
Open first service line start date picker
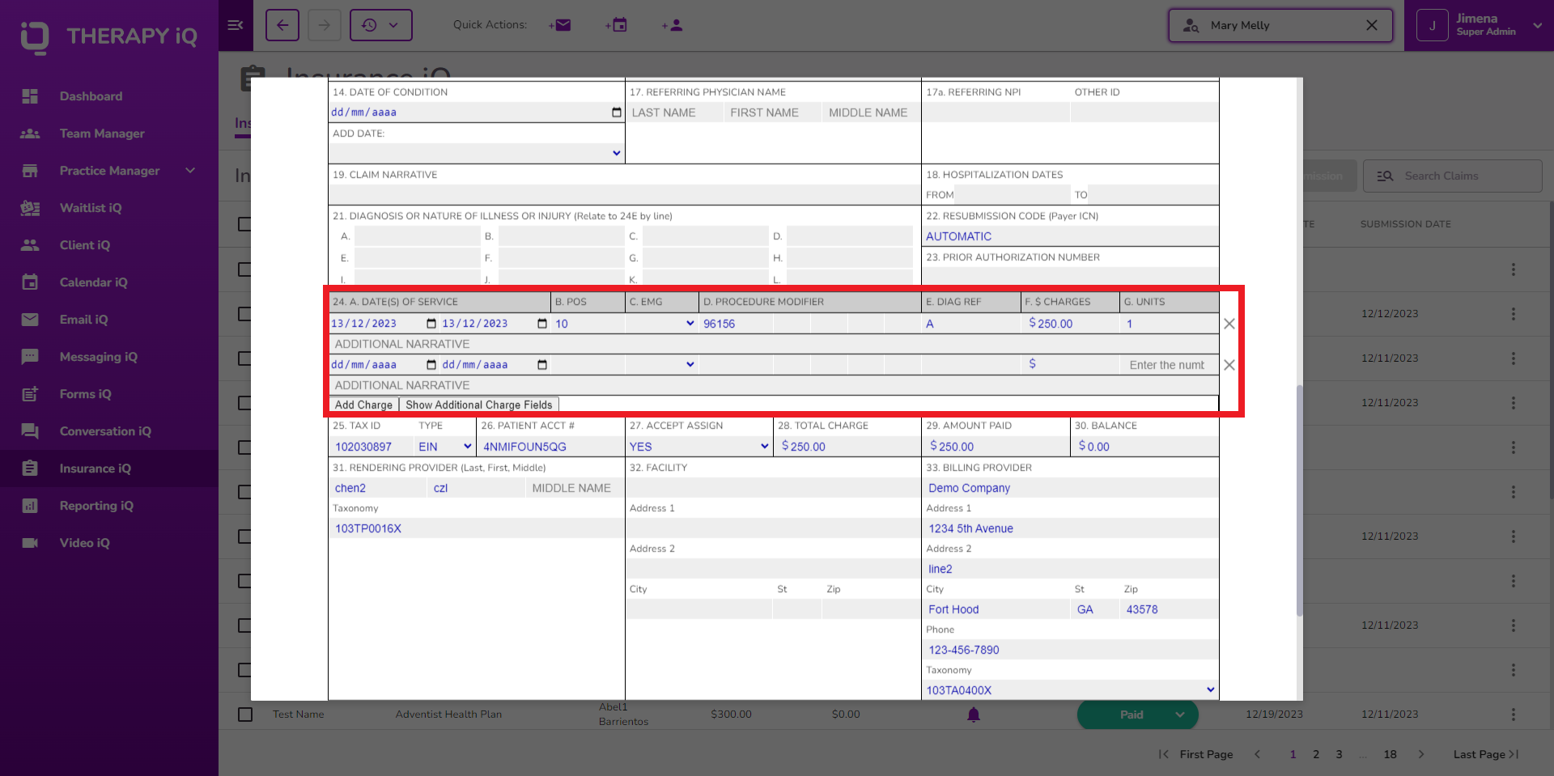click(431, 324)
